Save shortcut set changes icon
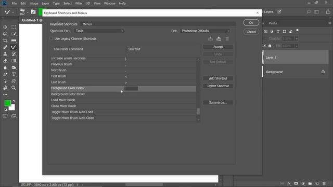The image size is (333, 187). coord(210,39)
